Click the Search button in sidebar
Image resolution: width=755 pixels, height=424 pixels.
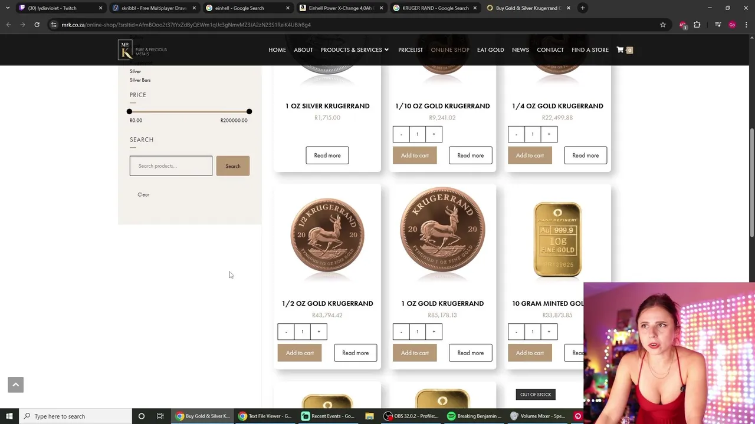pos(232,166)
